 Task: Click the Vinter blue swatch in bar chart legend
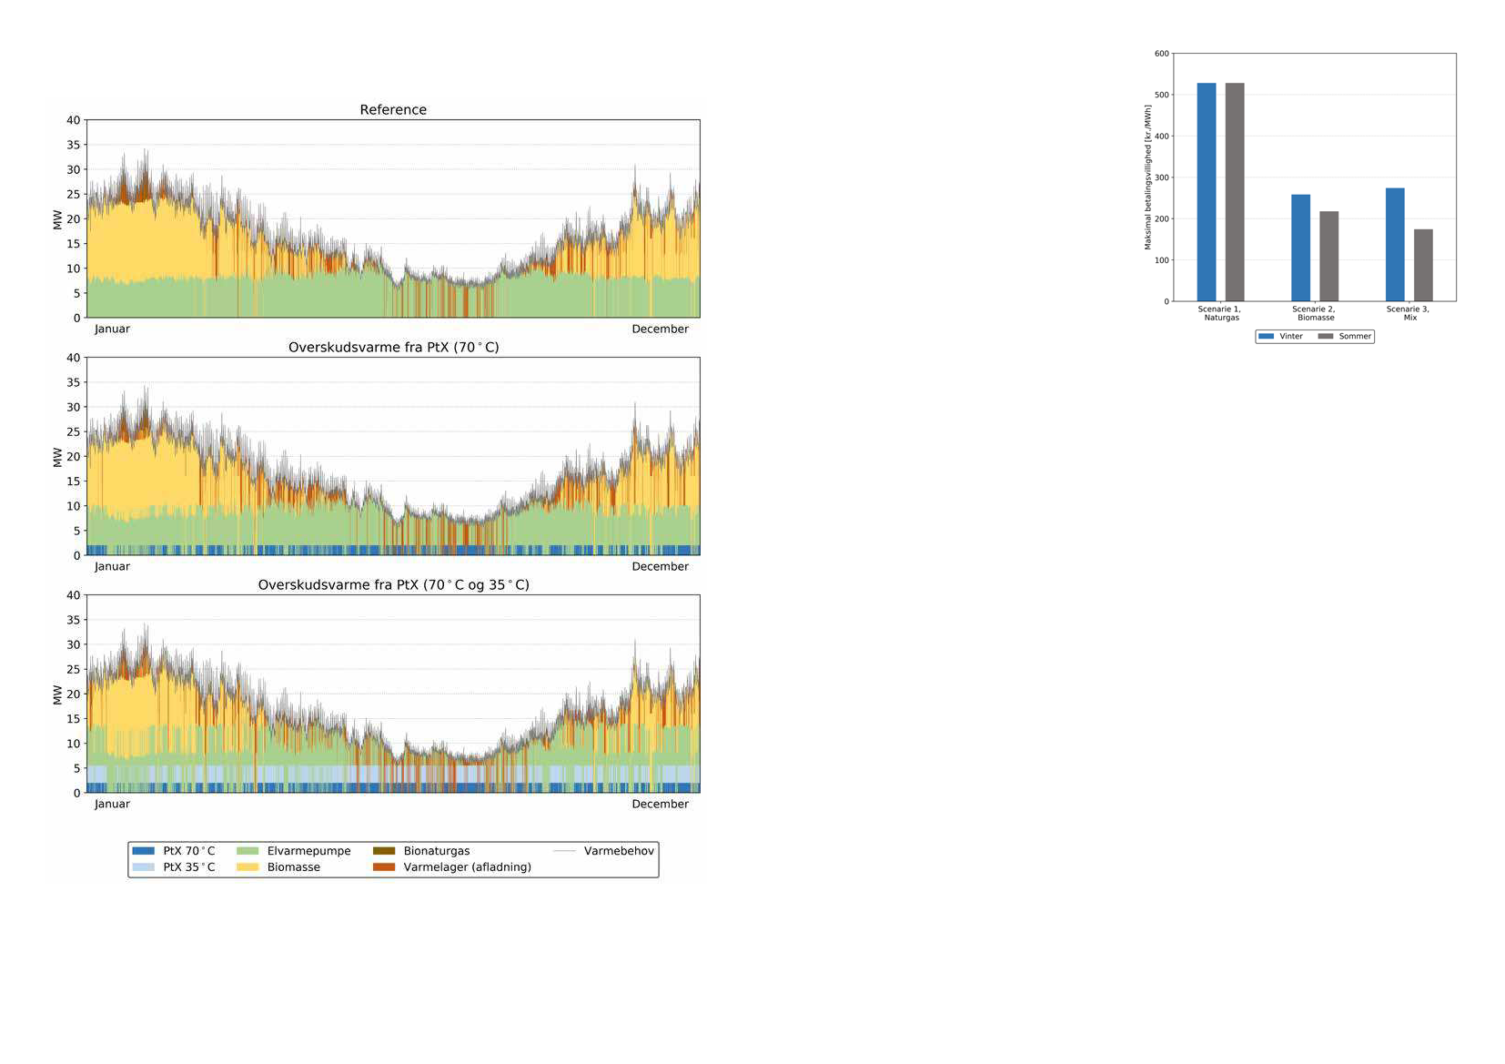[1267, 337]
